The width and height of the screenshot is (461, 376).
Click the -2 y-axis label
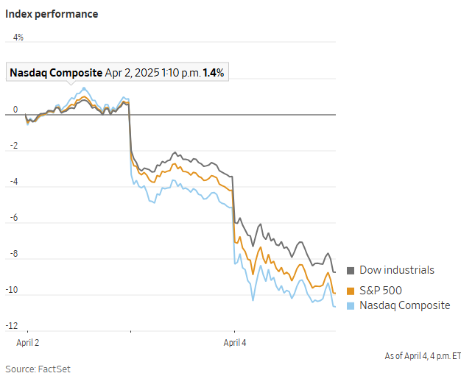[x=14, y=146]
